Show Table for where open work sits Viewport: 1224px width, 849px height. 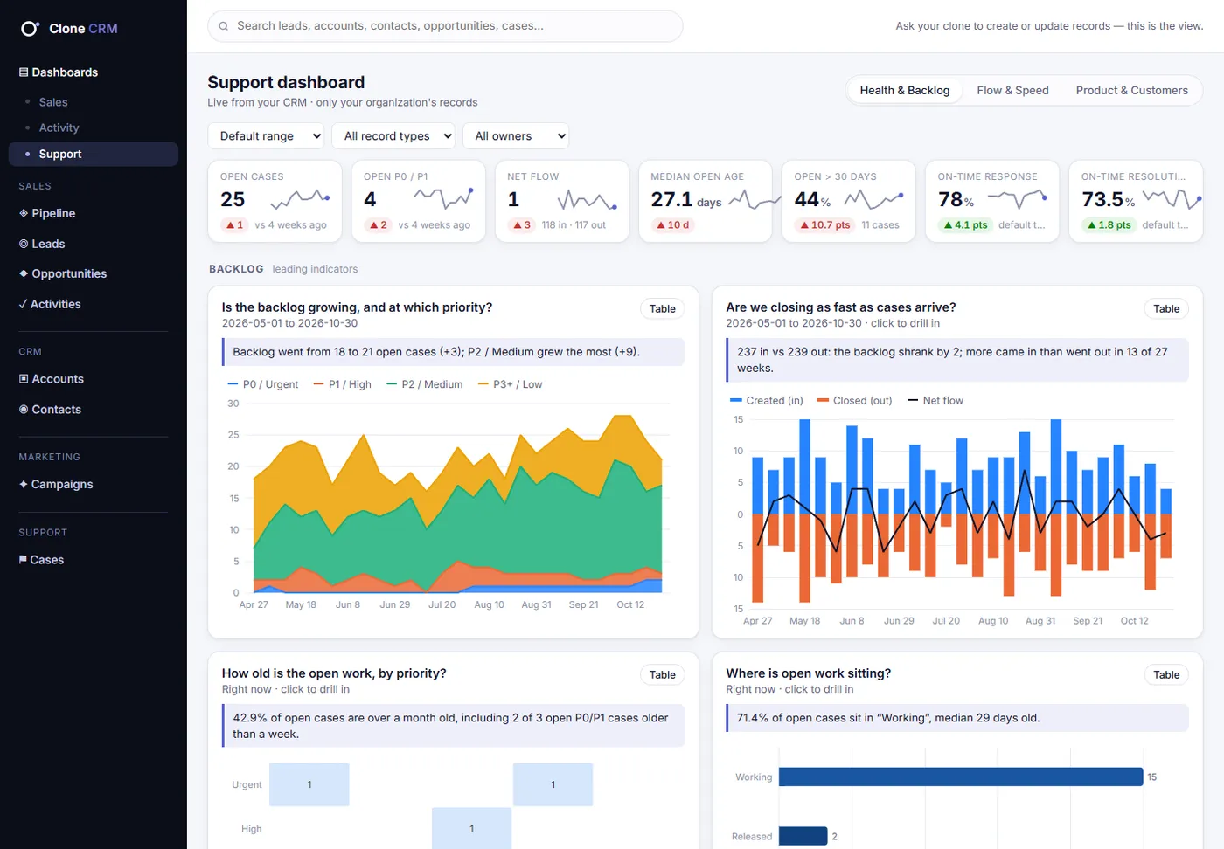pyautogui.click(x=1166, y=674)
